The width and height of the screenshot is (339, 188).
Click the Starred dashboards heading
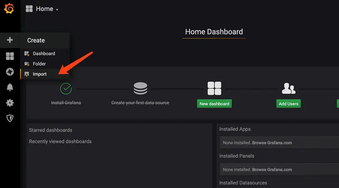[51, 130]
